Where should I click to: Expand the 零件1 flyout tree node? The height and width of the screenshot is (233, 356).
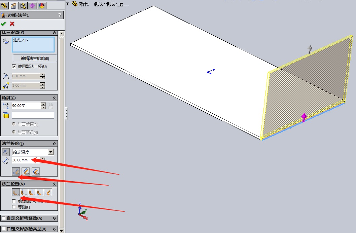point(68,4)
